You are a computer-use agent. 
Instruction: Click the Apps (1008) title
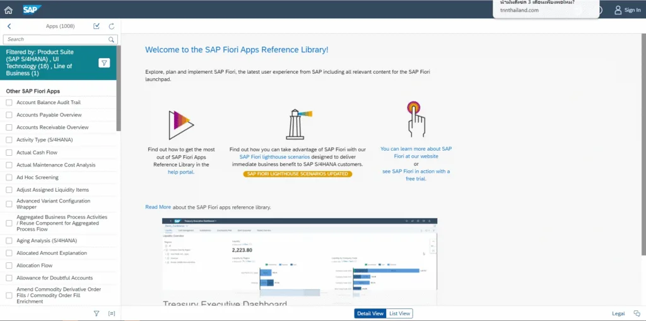click(60, 26)
